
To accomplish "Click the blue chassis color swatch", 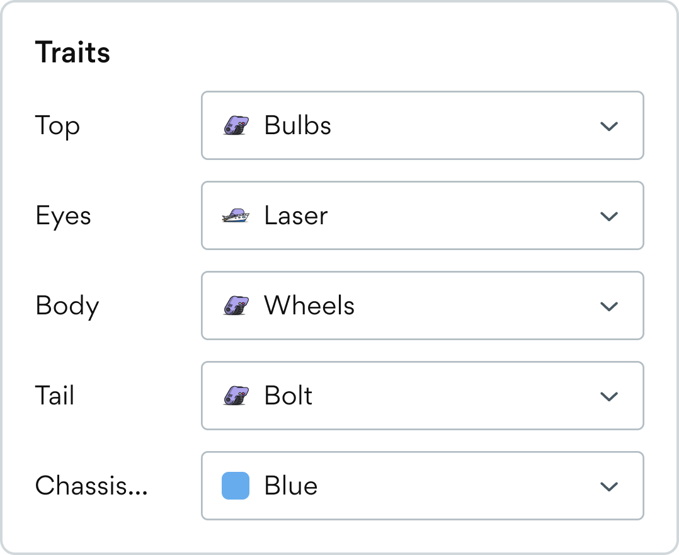I will [x=236, y=486].
